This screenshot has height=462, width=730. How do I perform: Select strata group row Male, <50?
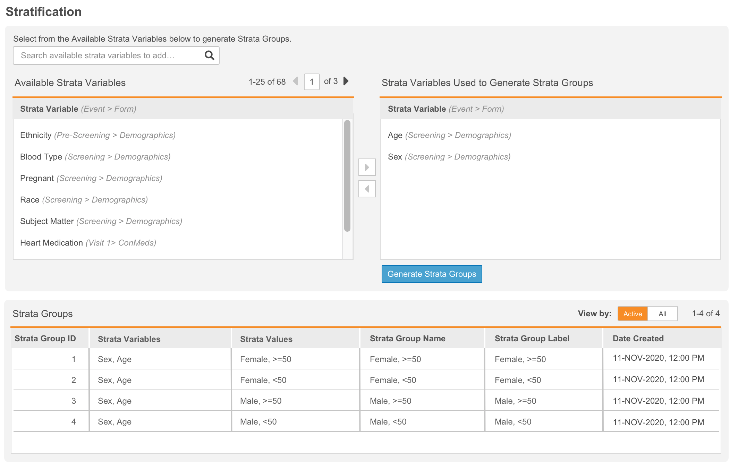(258, 422)
